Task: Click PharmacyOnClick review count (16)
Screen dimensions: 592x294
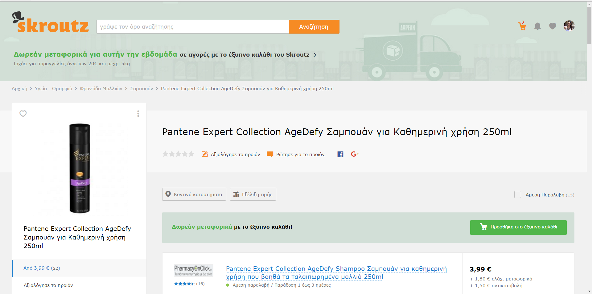Action: pyautogui.click(x=200, y=284)
